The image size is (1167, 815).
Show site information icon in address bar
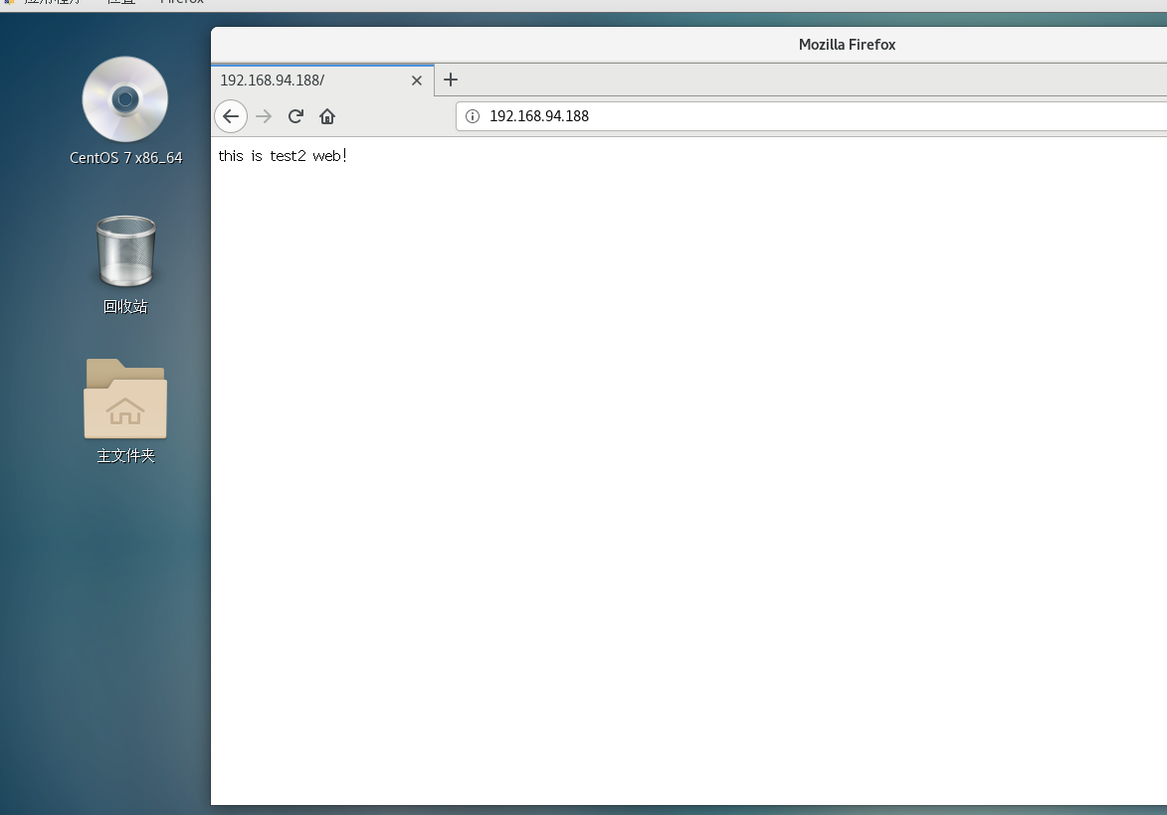[x=473, y=116]
